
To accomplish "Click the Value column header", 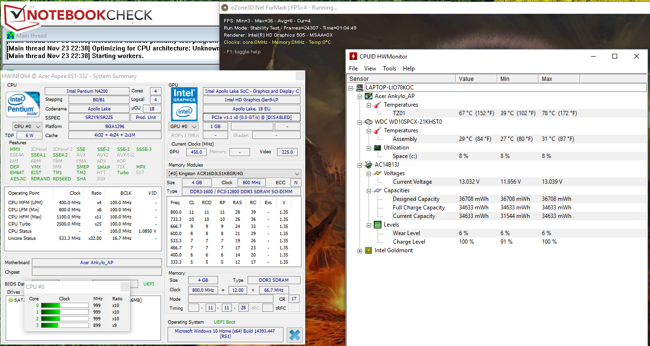I will coord(466,79).
